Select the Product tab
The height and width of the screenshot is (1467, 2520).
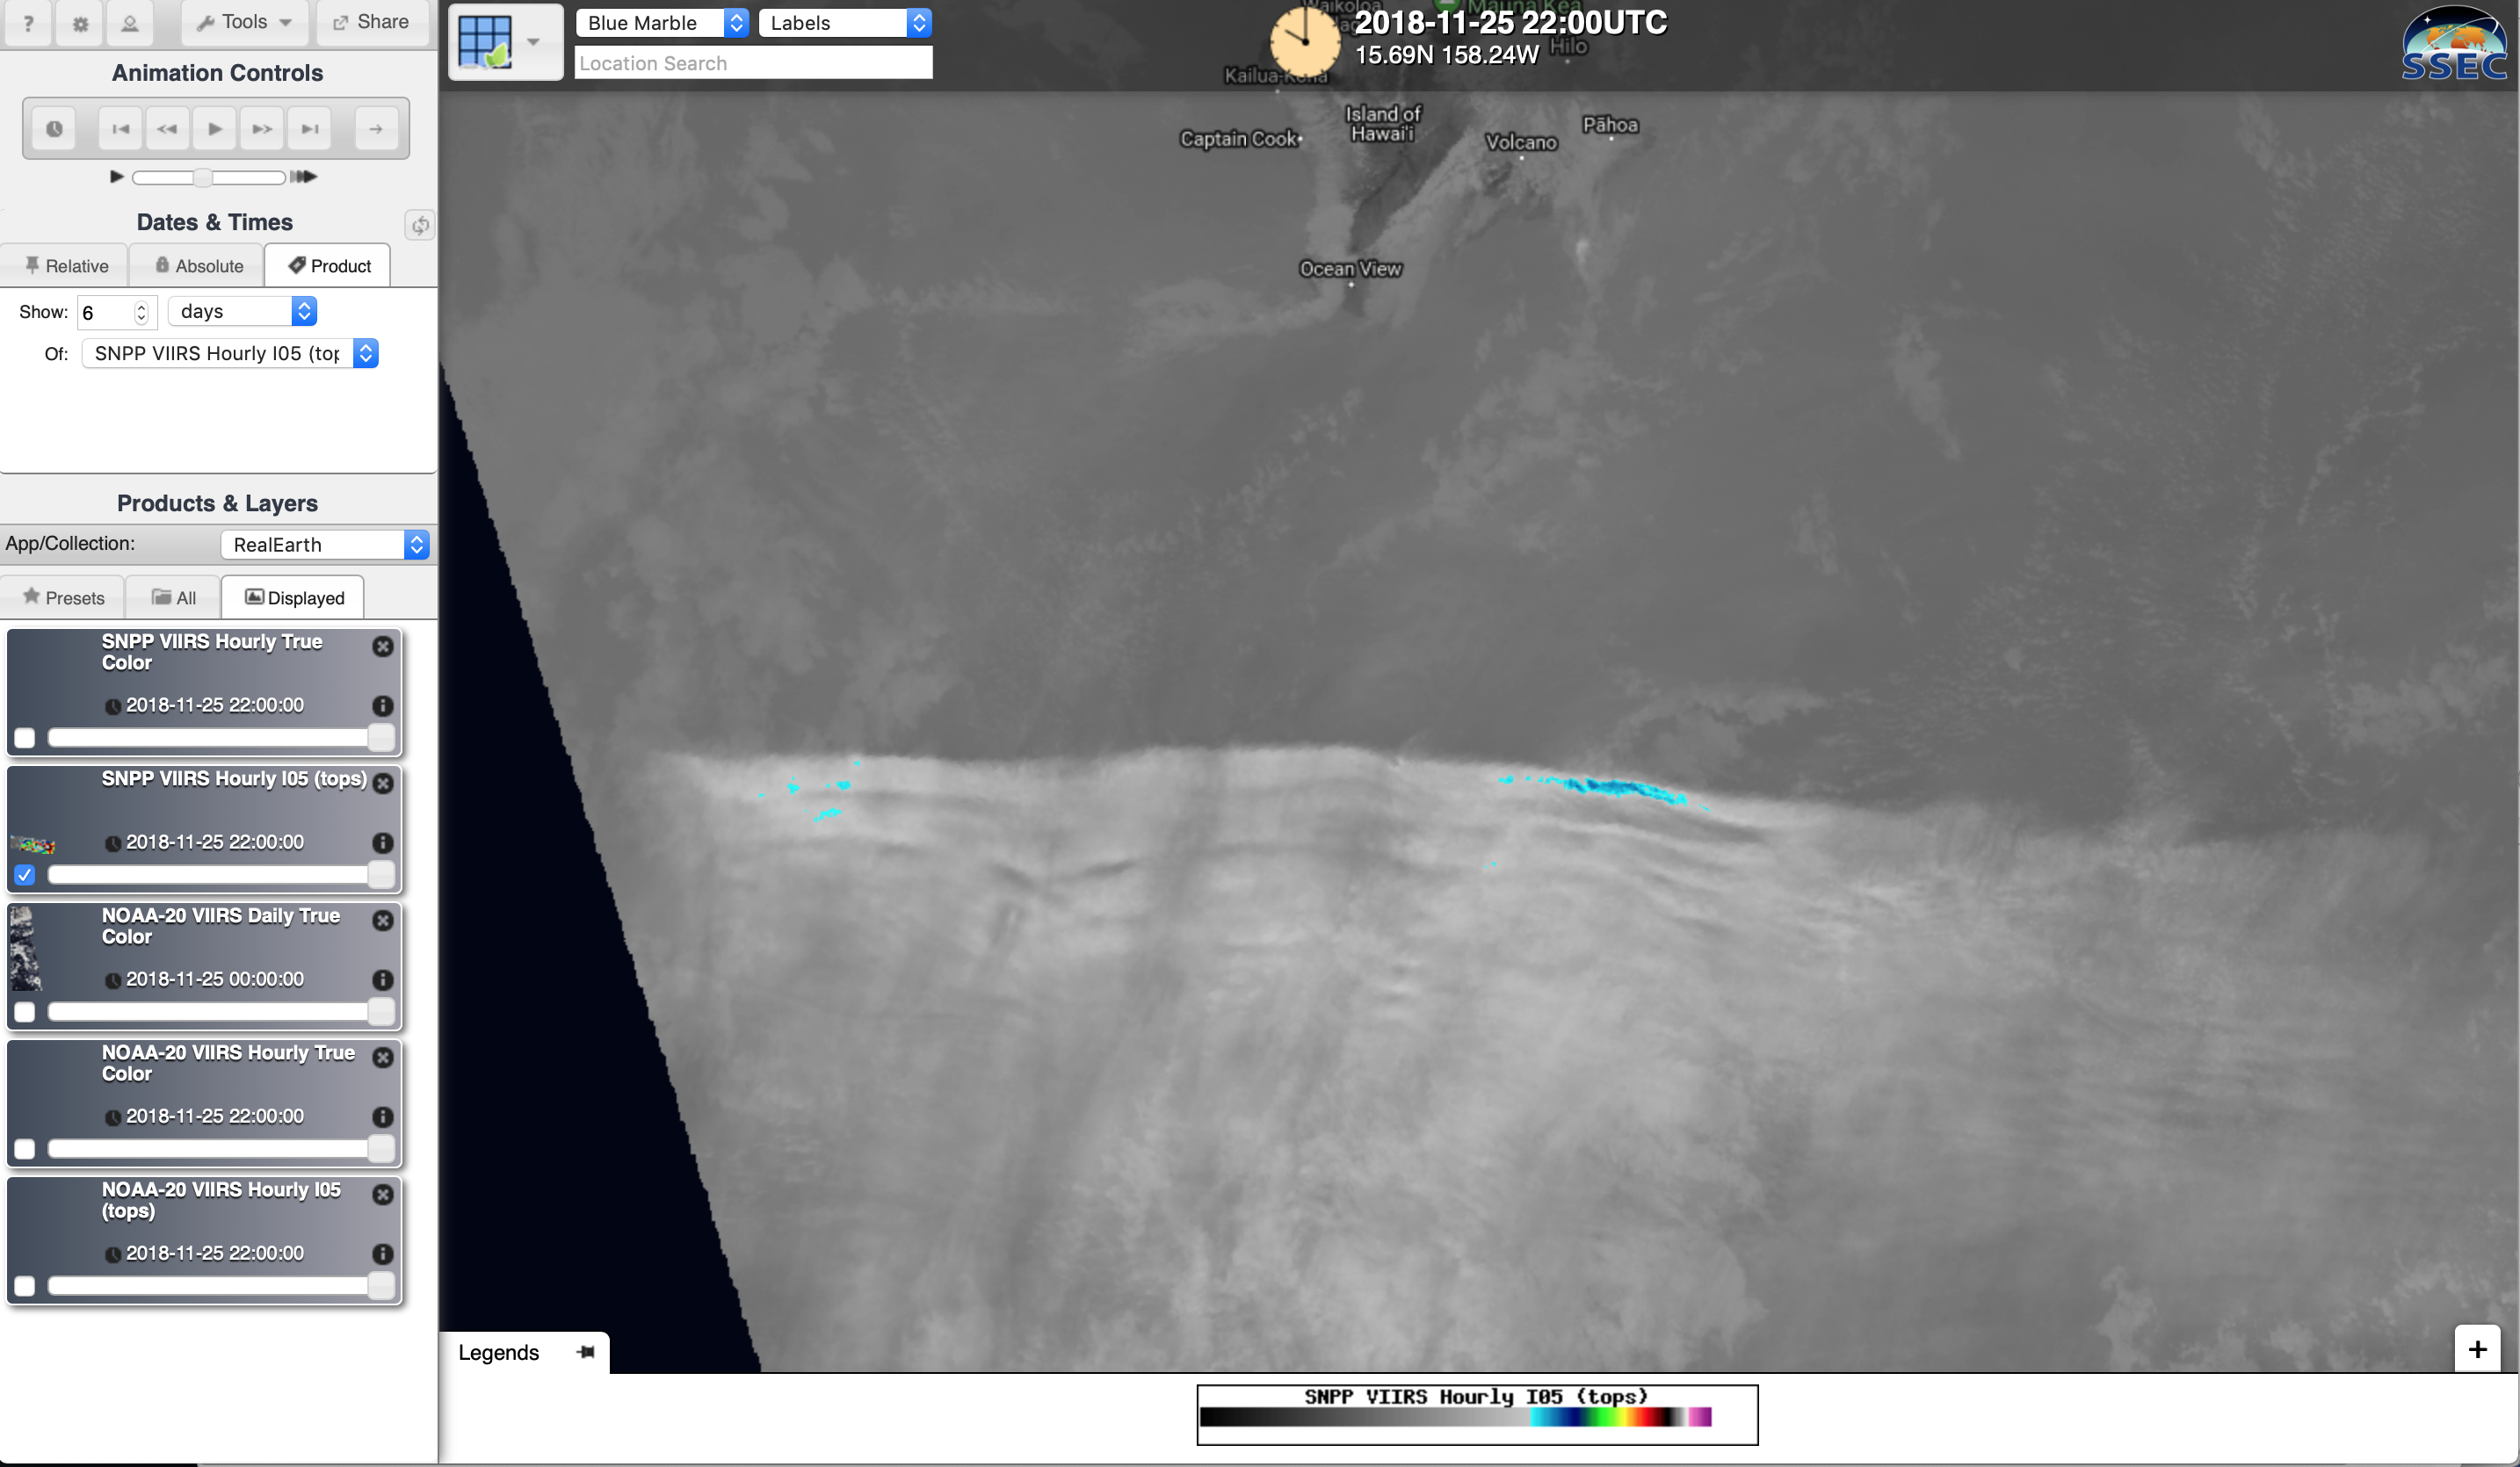[329, 266]
